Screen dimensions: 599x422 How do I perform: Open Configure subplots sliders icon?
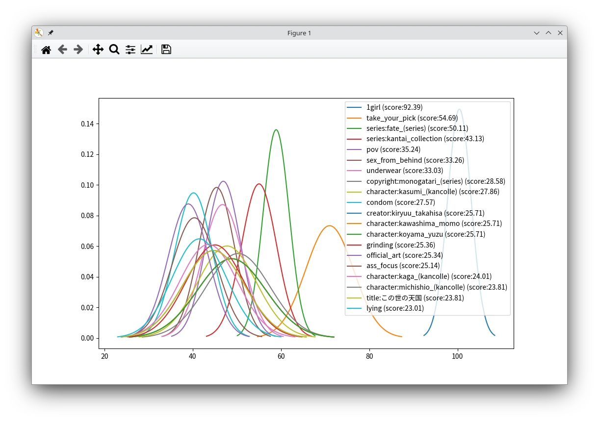click(130, 50)
